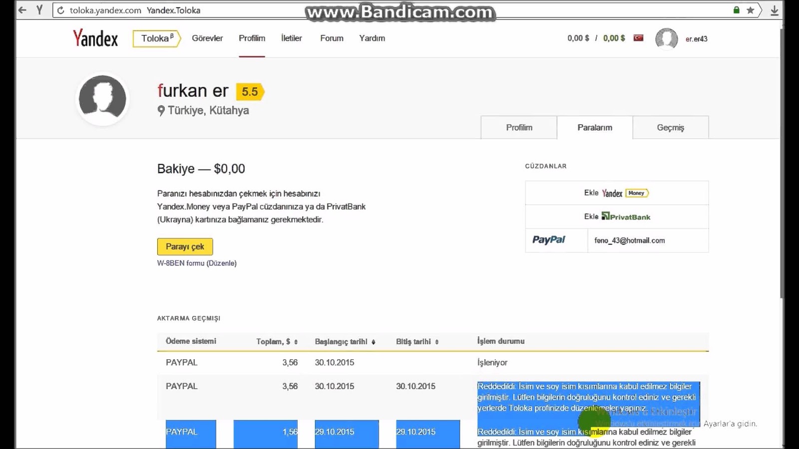Click the large profile picture

click(102, 99)
